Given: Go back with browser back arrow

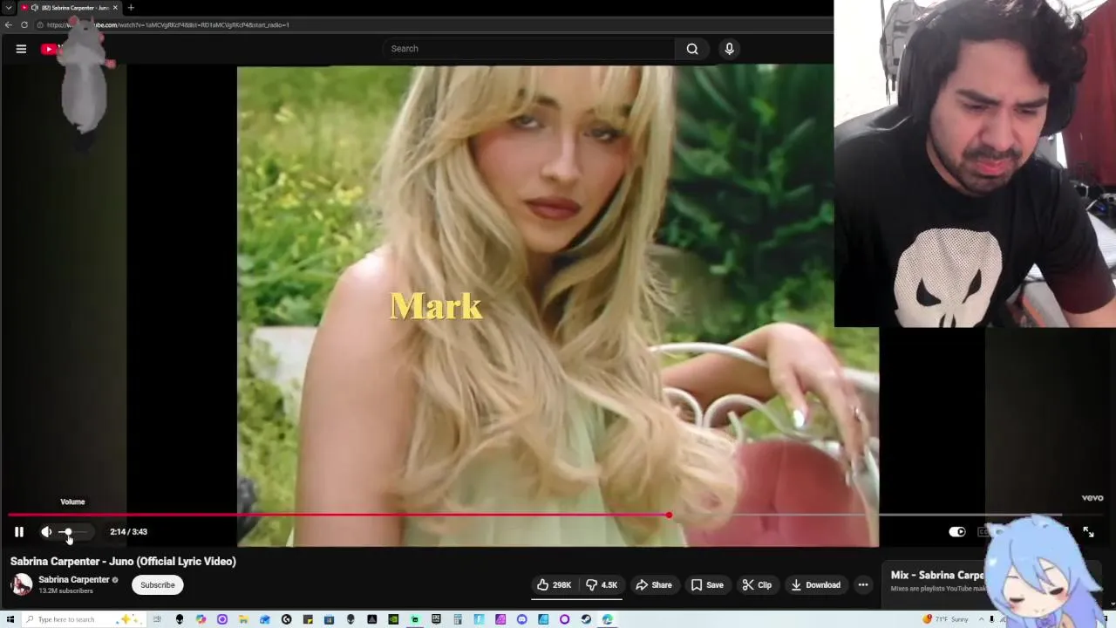Looking at the screenshot, I should [8, 24].
